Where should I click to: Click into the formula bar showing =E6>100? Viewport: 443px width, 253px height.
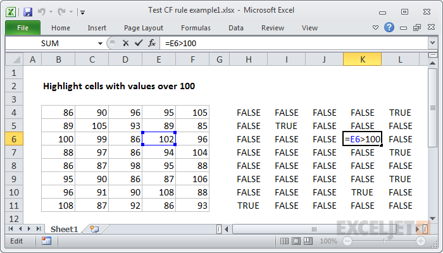[x=294, y=44]
